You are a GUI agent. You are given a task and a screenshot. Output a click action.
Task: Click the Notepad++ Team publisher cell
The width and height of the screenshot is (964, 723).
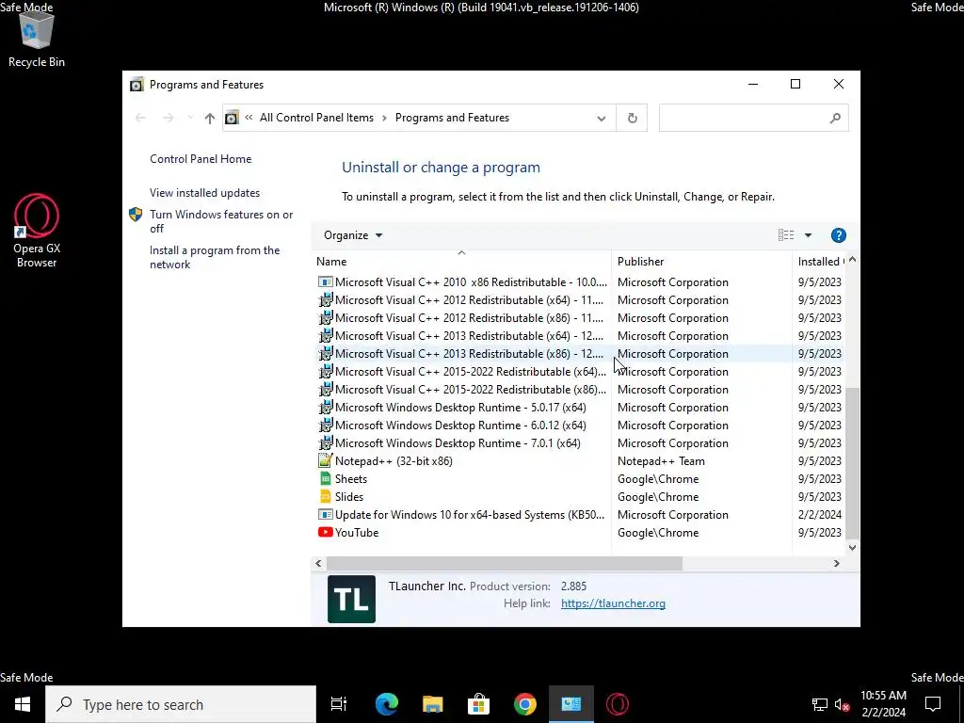pyautogui.click(x=661, y=461)
